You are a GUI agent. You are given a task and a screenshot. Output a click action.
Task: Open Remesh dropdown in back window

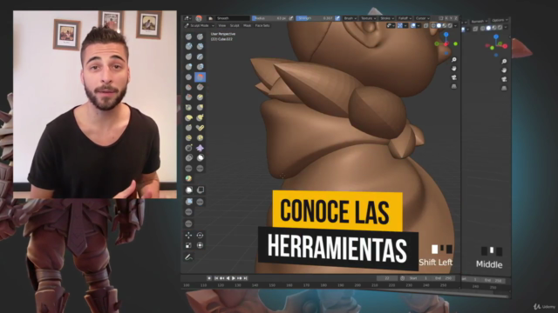pos(479,21)
